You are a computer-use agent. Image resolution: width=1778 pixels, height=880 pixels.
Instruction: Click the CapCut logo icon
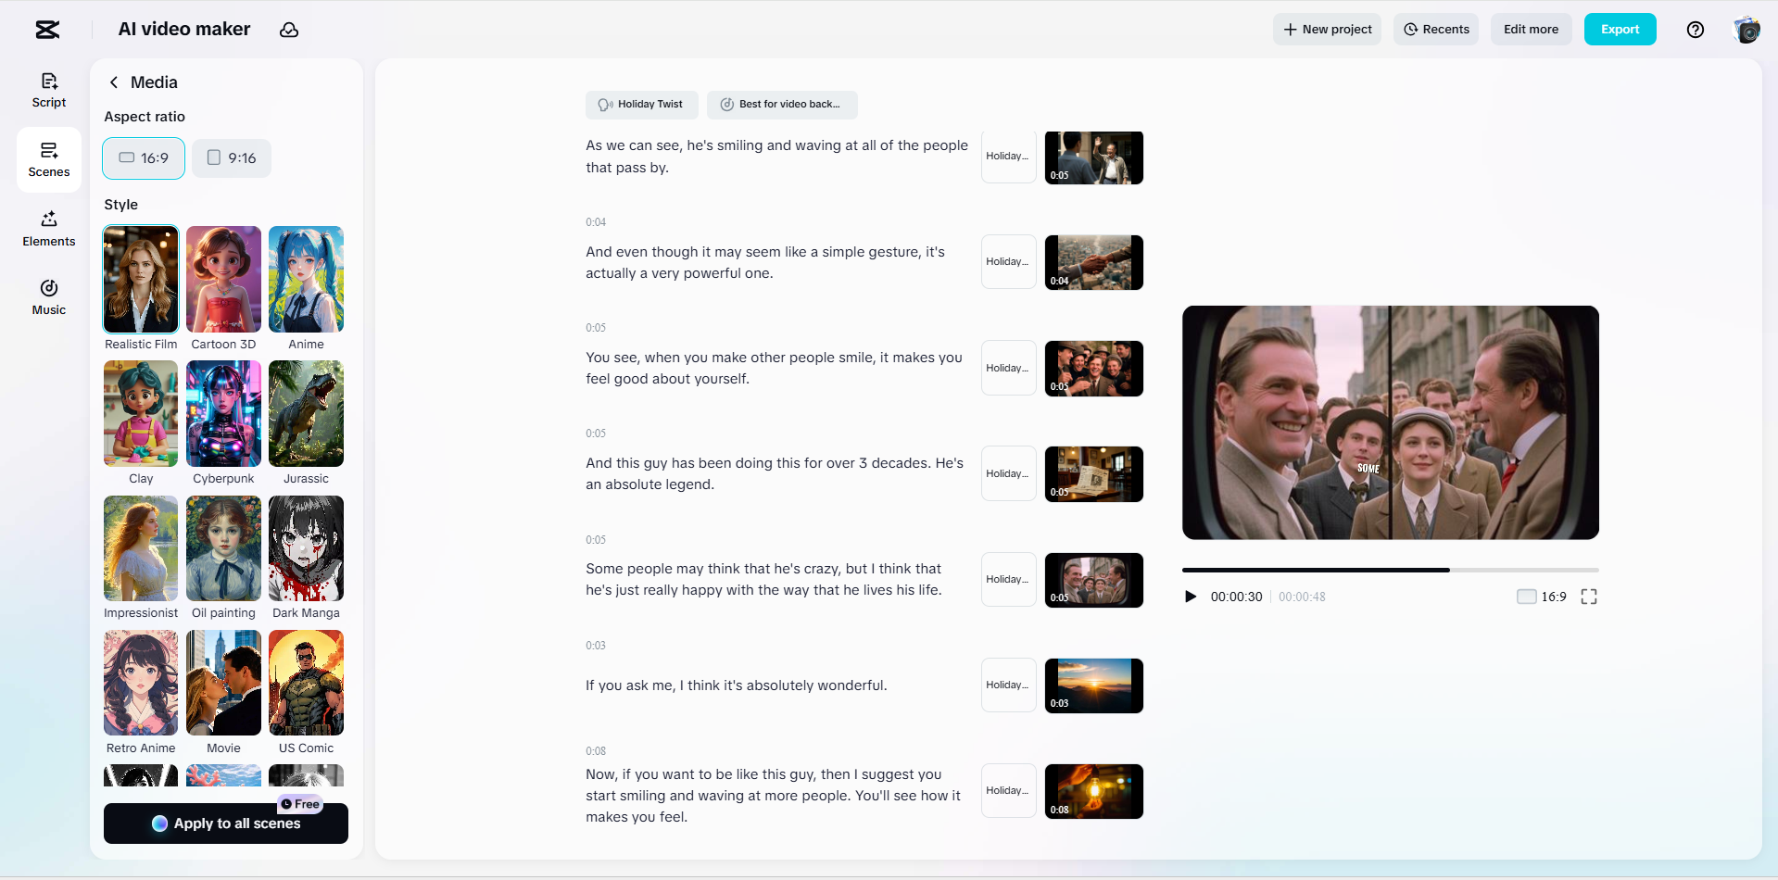click(46, 29)
